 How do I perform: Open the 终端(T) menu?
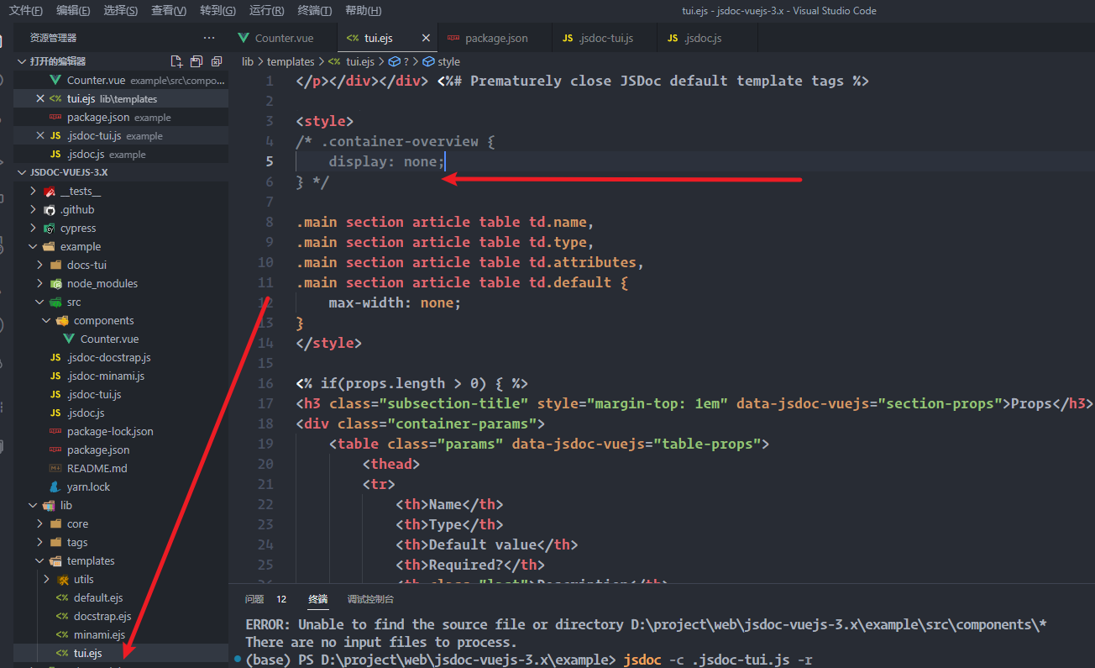click(x=315, y=11)
